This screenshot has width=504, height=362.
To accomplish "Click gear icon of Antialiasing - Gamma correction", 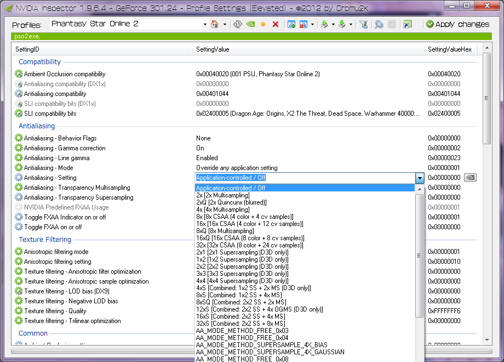I will pyautogui.click(x=19, y=148).
